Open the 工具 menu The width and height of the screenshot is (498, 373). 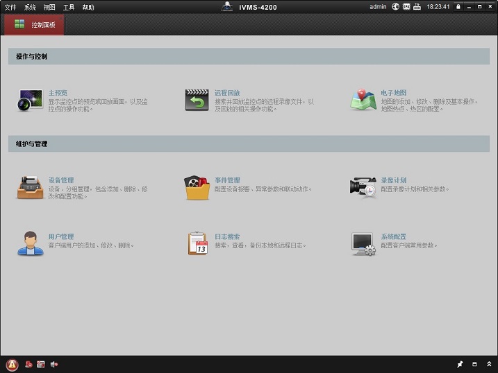tap(69, 7)
